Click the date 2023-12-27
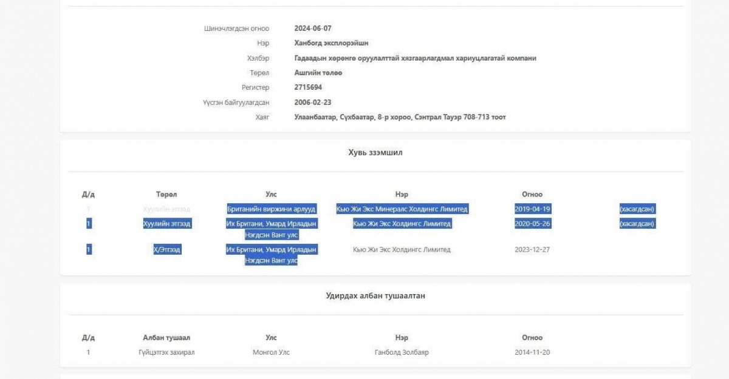Screen dimensions: 729x379 click(x=532, y=250)
